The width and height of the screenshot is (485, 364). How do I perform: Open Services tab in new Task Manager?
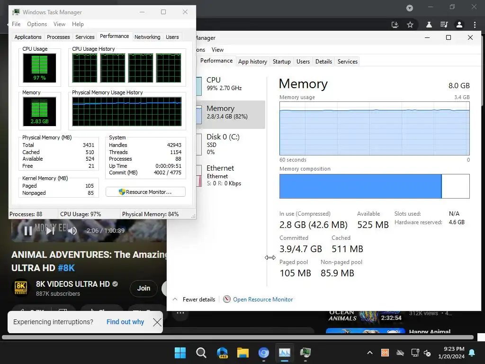coord(347,61)
